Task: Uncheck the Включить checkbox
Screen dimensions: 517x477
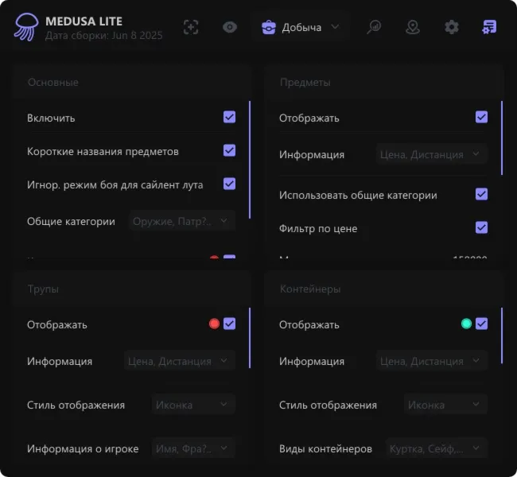Action: (x=230, y=117)
